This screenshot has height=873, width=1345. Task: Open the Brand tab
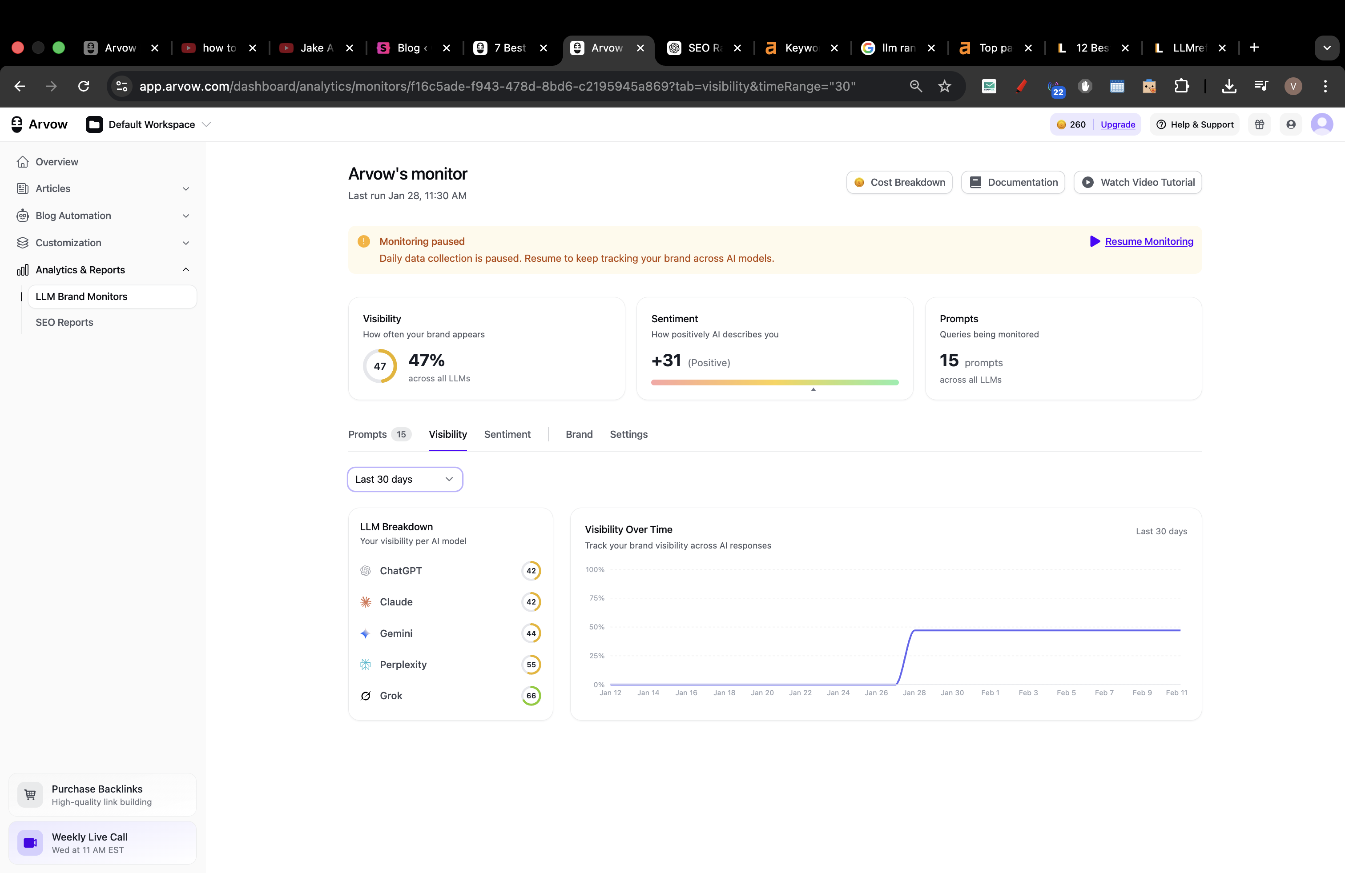(579, 434)
